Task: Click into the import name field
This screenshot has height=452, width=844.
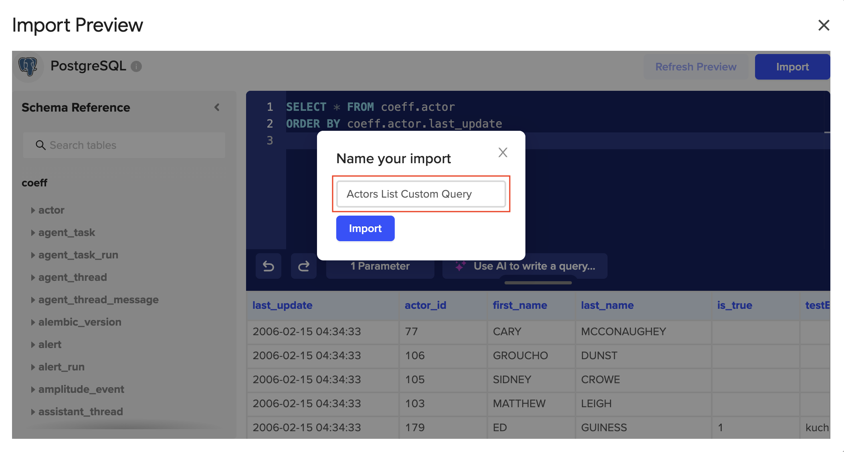Action: click(421, 194)
